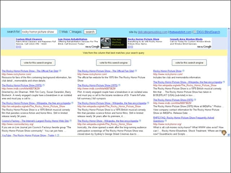The height and width of the screenshot is (173, 231).
Task: Open left column Rocky Horror (1975) IMDb result
Action: tap(22, 85)
